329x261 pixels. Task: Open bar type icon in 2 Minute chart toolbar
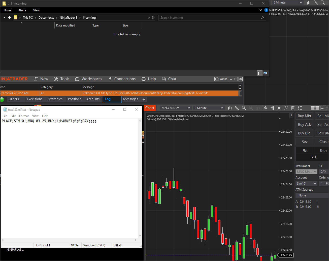230,108
